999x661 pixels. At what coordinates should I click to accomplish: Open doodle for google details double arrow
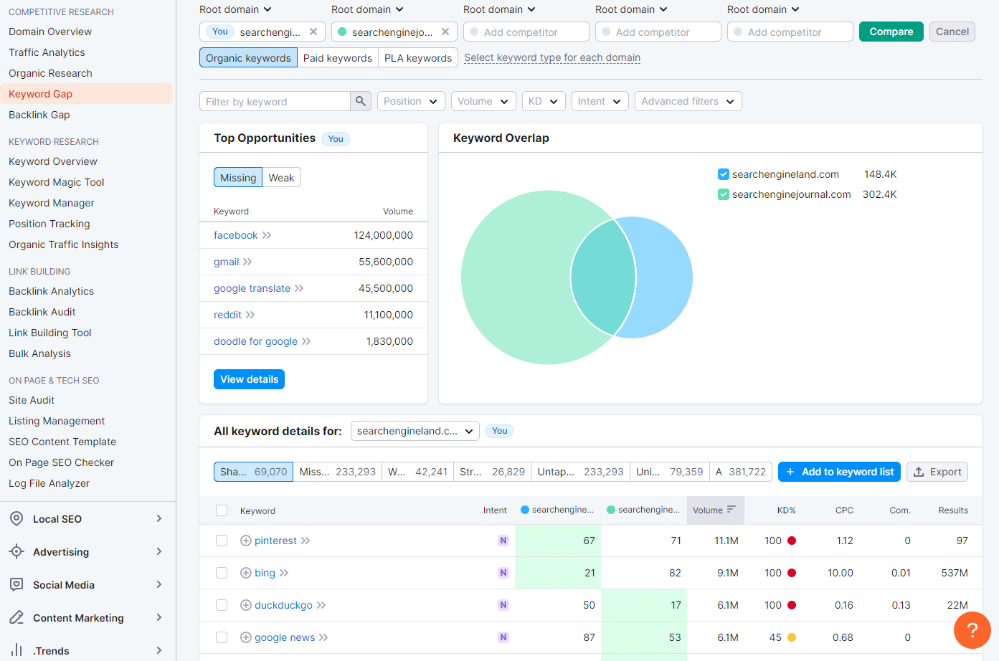click(306, 341)
